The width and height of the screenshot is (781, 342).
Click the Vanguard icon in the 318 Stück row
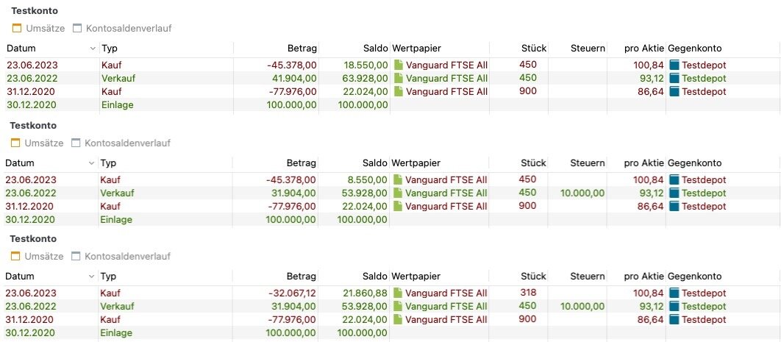point(399,293)
